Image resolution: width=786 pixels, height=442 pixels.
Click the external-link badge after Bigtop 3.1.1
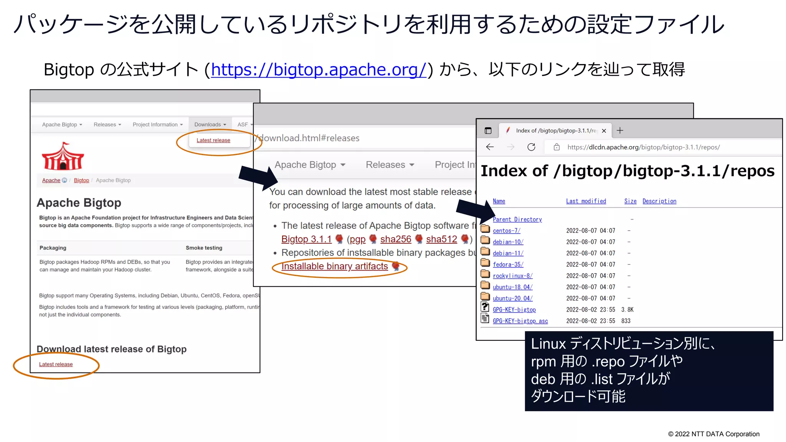(x=339, y=239)
